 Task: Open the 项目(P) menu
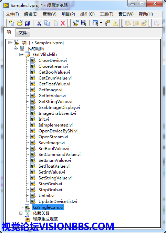pyautogui.click(x=68, y=14)
